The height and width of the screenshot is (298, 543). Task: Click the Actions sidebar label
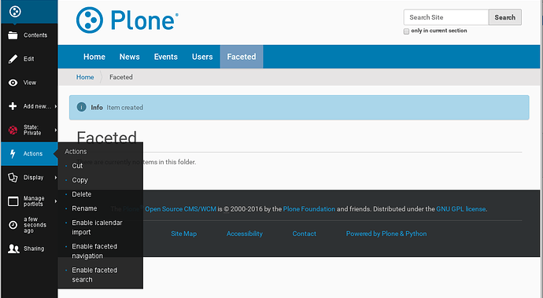(x=33, y=153)
